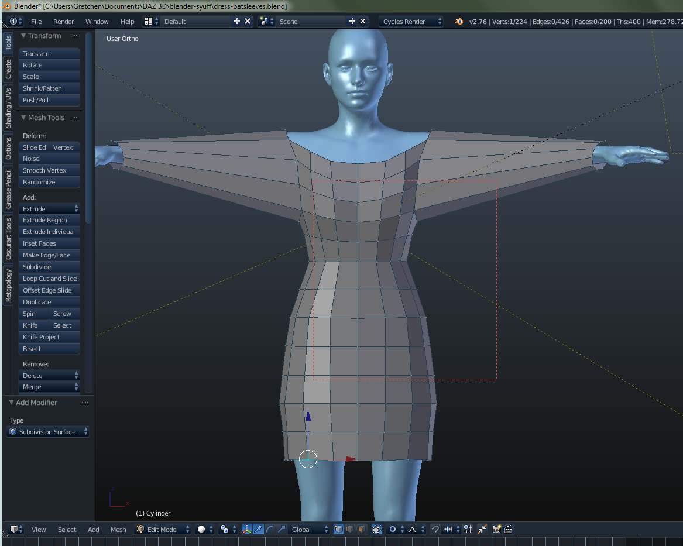Select vertex select mode icon

click(339, 529)
